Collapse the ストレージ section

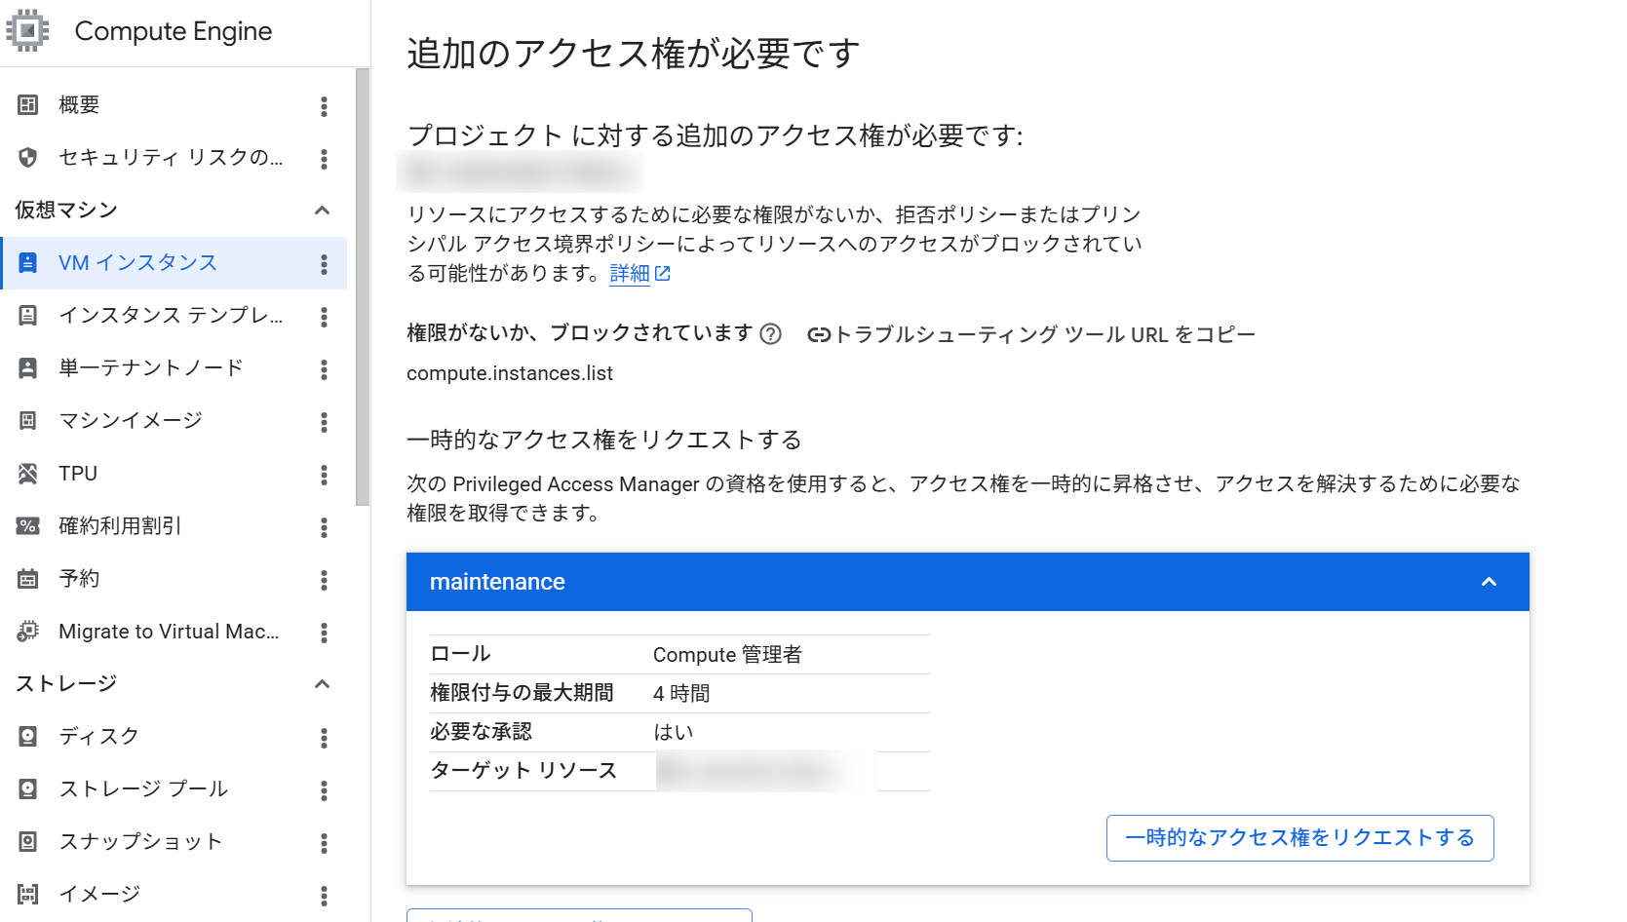pyautogui.click(x=322, y=683)
